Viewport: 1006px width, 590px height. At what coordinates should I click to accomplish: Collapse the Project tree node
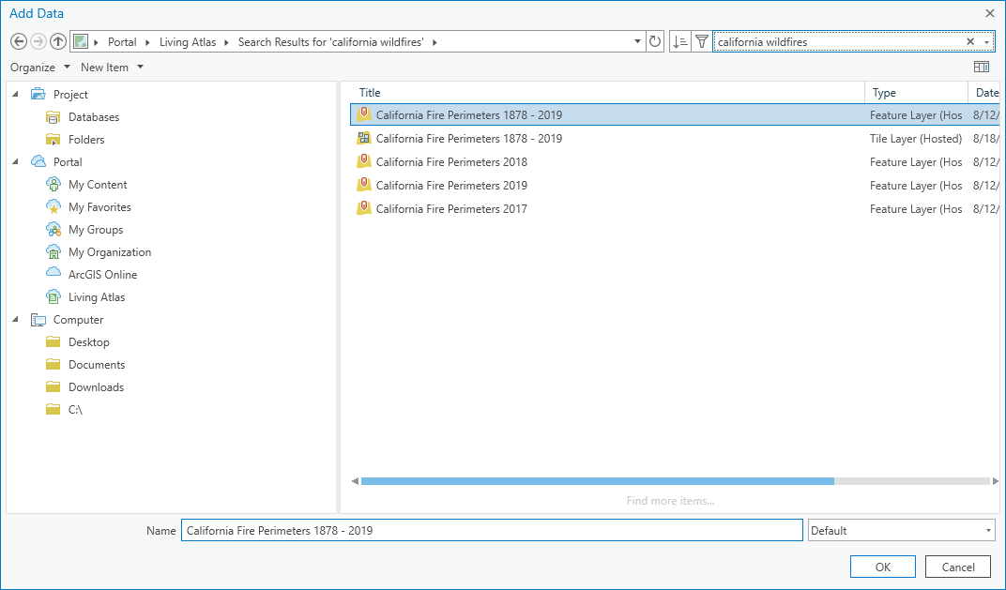click(15, 95)
